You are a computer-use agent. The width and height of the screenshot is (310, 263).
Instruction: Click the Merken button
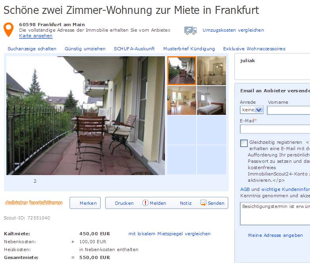pos(85,203)
